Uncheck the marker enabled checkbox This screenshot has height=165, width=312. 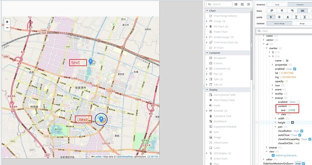(295, 69)
